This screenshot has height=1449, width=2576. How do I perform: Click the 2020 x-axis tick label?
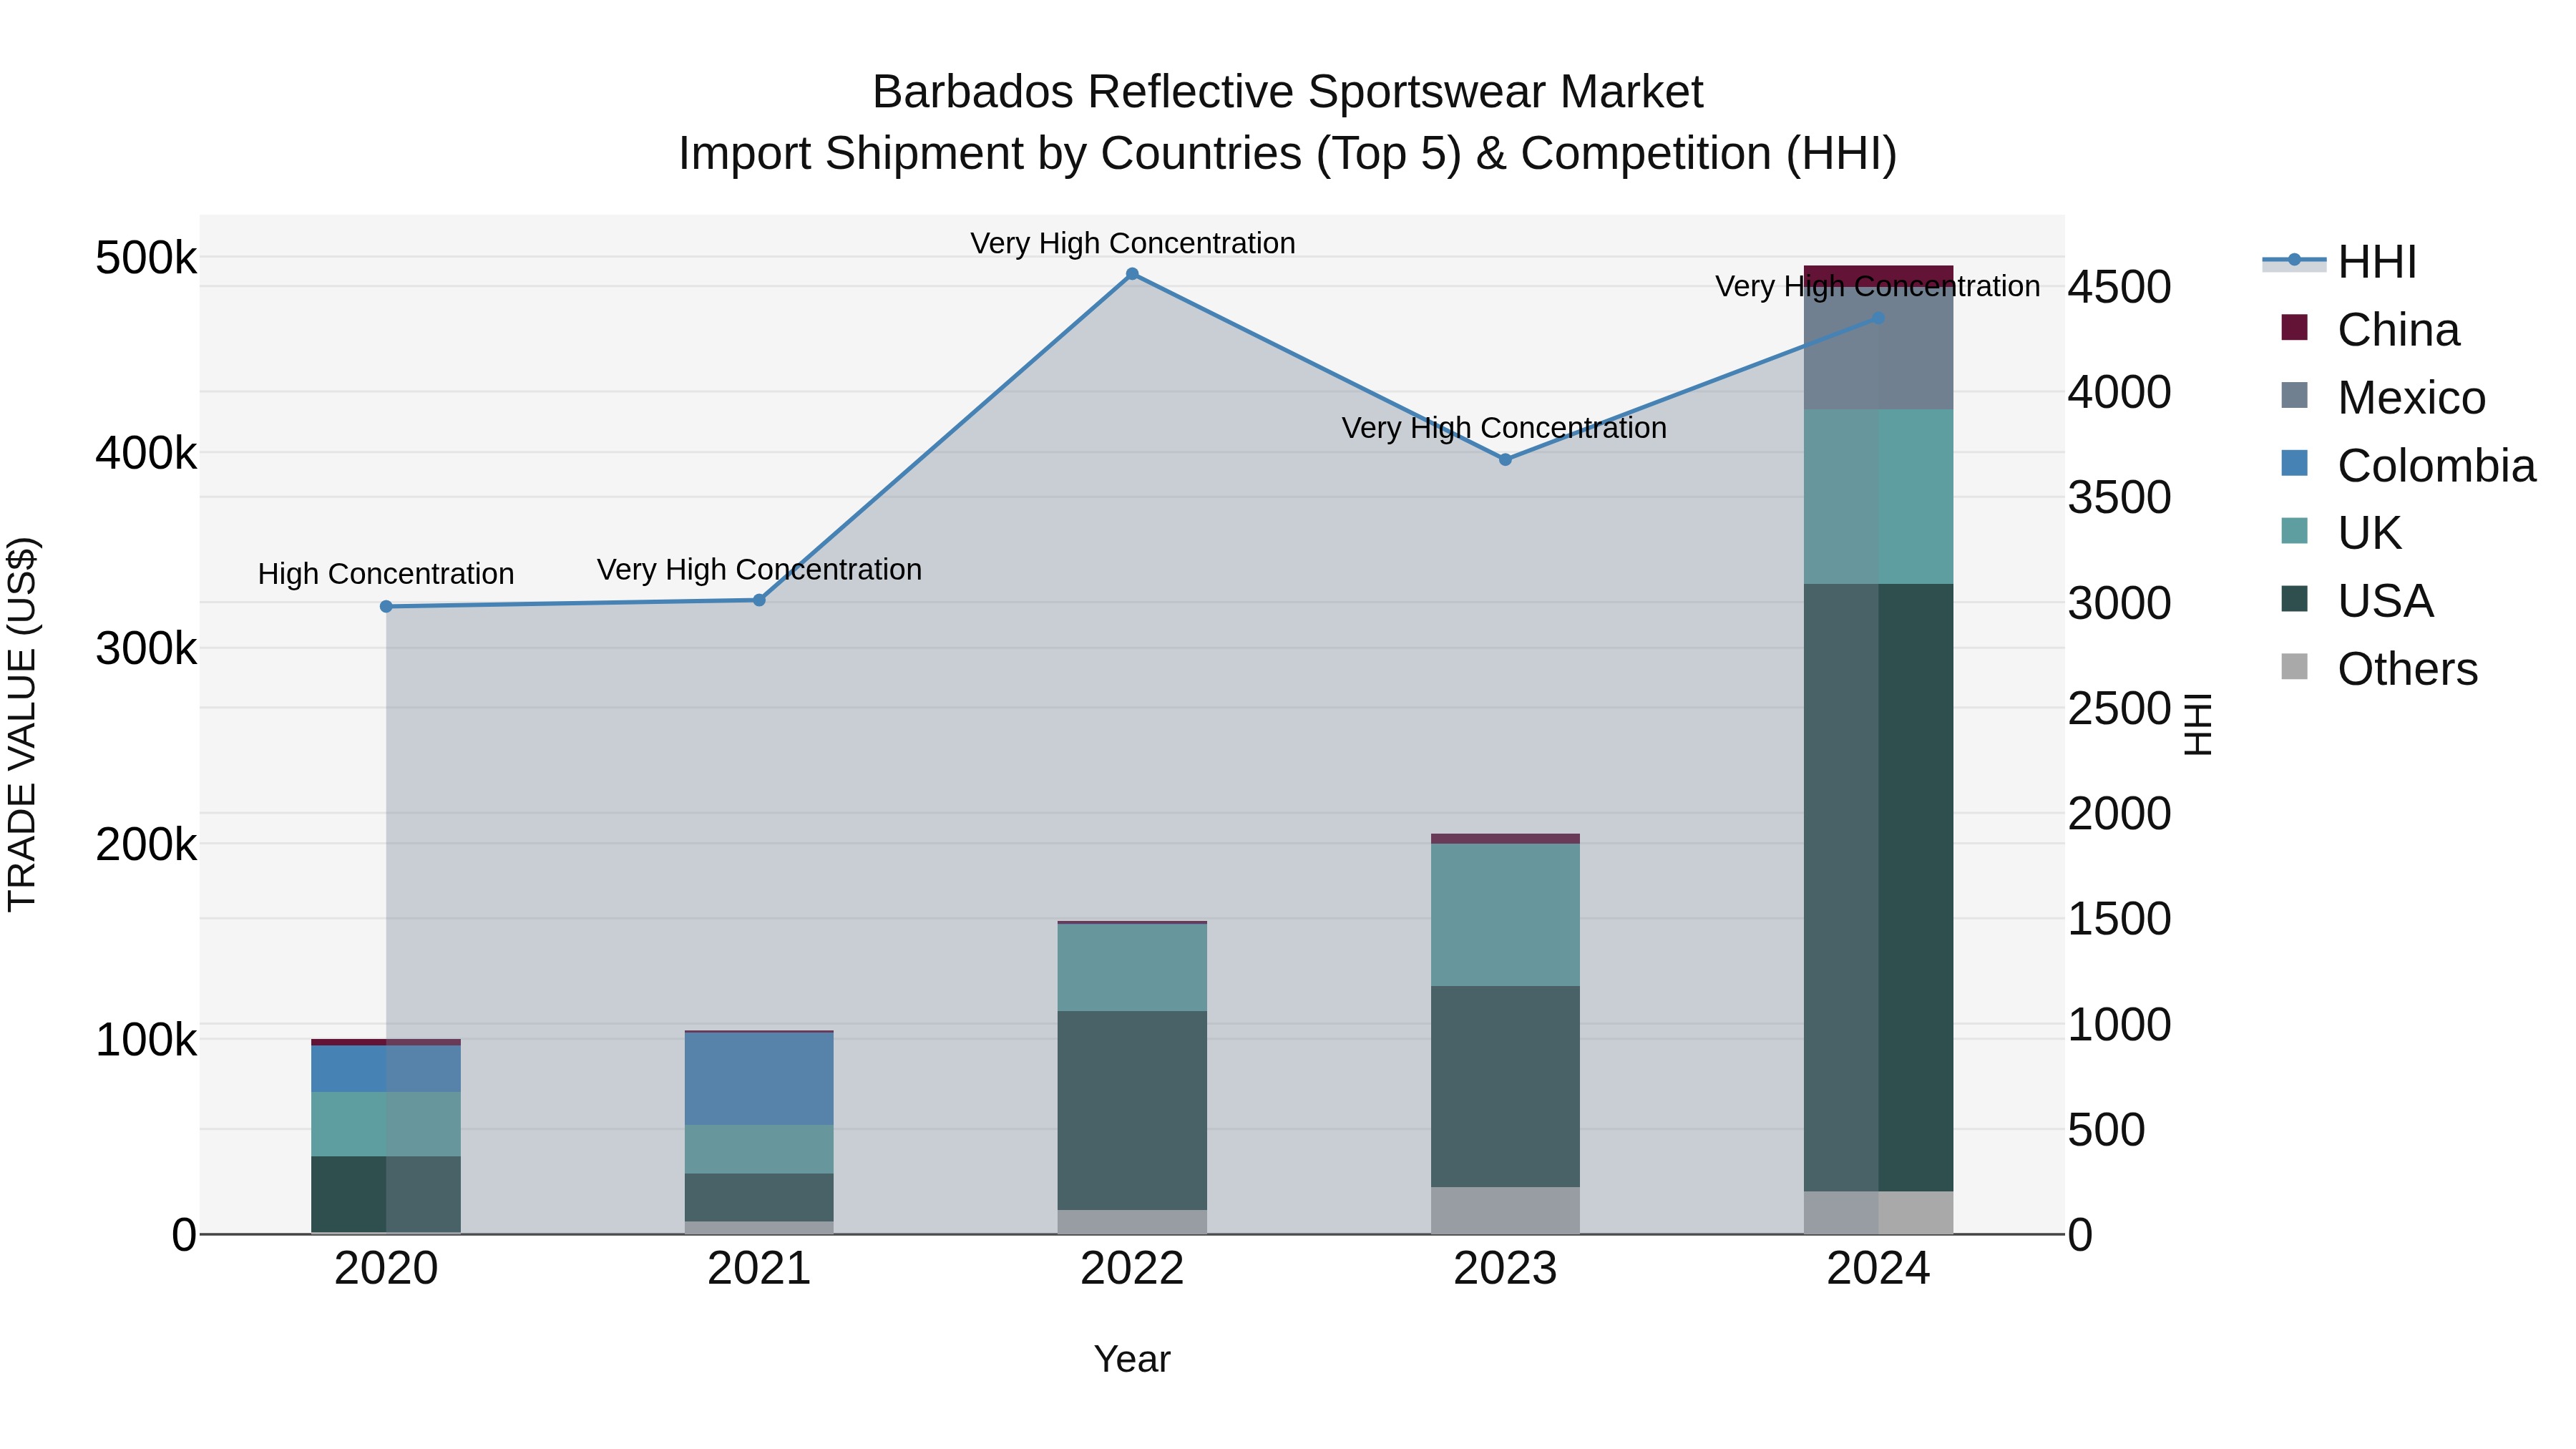tap(386, 1269)
